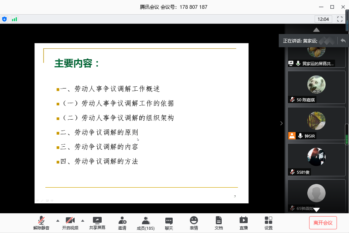
Task: Expand video options arrow beside camera
Action: coord(82,221)
